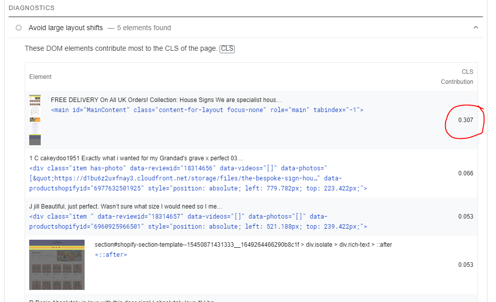This screenshot has height=302, width=496.
Task: Click the DIAGNOSTICS section heading
Action: (x=31, y=8)
